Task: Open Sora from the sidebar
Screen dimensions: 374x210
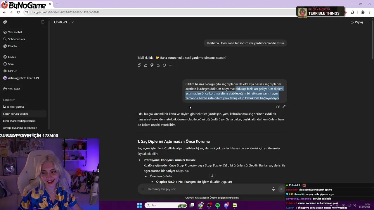Action: coord(23,64)
